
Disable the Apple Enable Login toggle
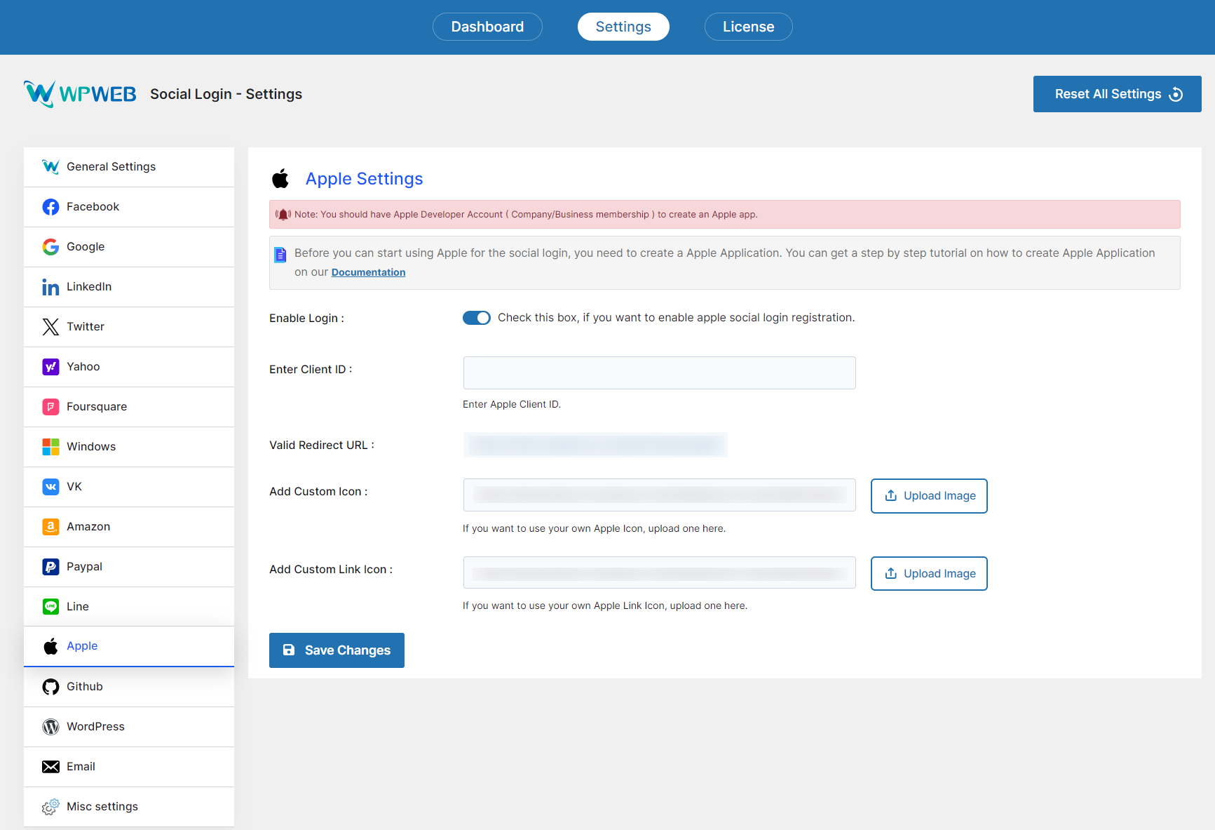(x=477, y=318)
